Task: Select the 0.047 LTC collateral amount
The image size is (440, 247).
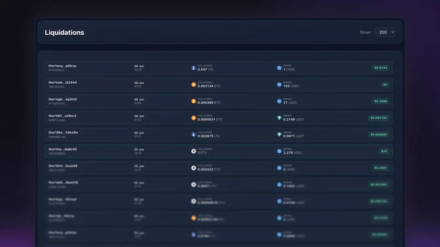Action: [x=205, y=70]
